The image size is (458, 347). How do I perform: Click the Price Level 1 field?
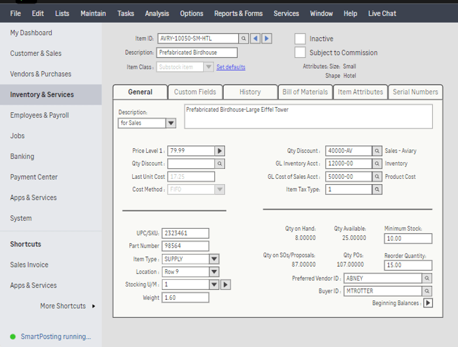click(x=191, y=151)
